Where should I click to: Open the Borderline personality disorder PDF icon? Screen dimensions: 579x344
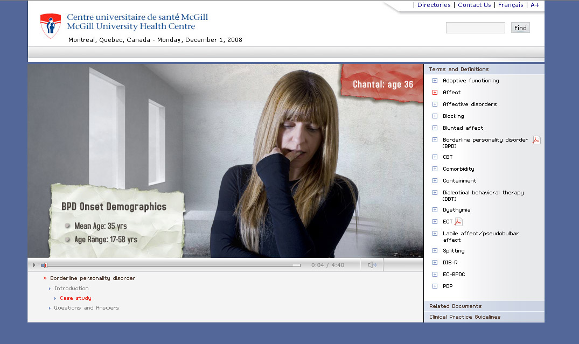[536, 140]
